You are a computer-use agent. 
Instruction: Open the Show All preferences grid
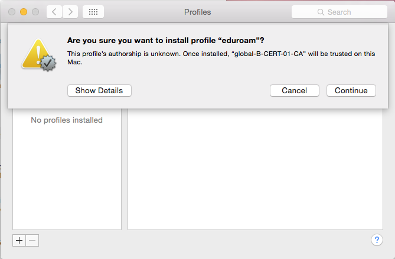[93, 12]
